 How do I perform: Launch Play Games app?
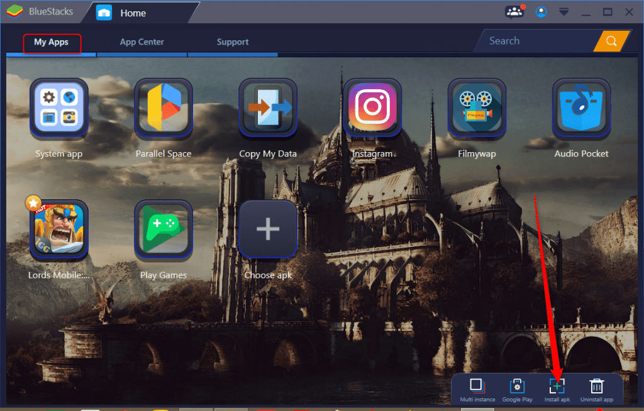click(x=164, y=229)
